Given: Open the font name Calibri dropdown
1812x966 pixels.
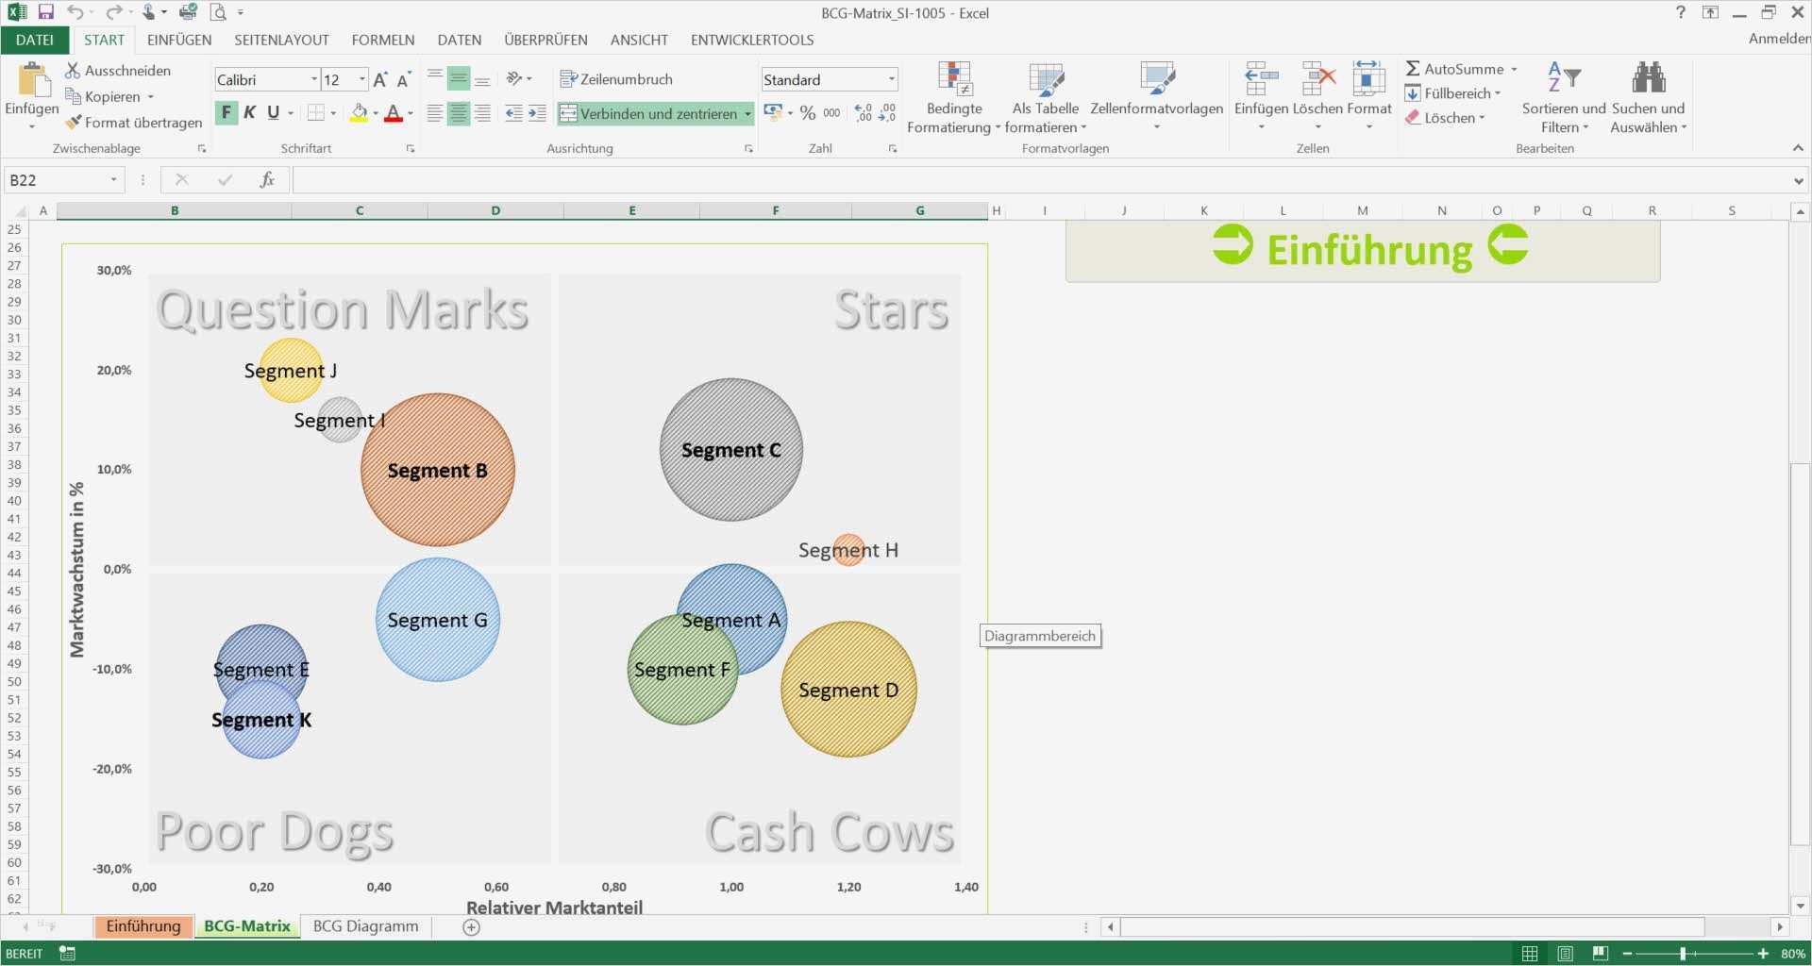Looking at the screenshot, I should click(x=314, y=79).
